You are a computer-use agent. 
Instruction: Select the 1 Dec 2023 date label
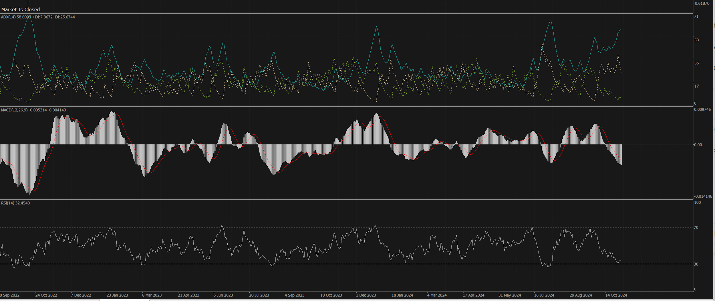pos(366,295)
